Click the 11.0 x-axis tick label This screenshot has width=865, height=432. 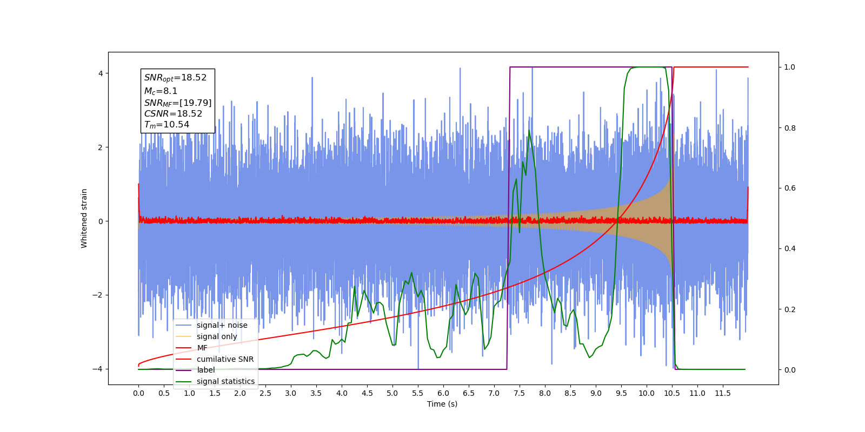pyautogui.click(x=697, y=393)
